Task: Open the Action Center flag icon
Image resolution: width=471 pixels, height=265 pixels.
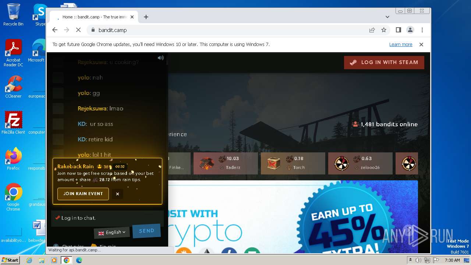Action: (x=435, y=260)
